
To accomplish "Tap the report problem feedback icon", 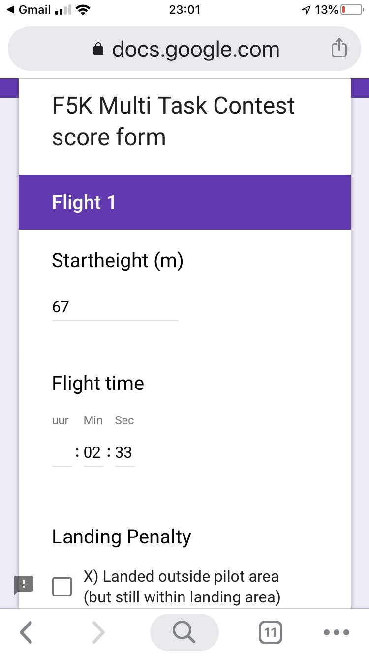I will [24, 584].
